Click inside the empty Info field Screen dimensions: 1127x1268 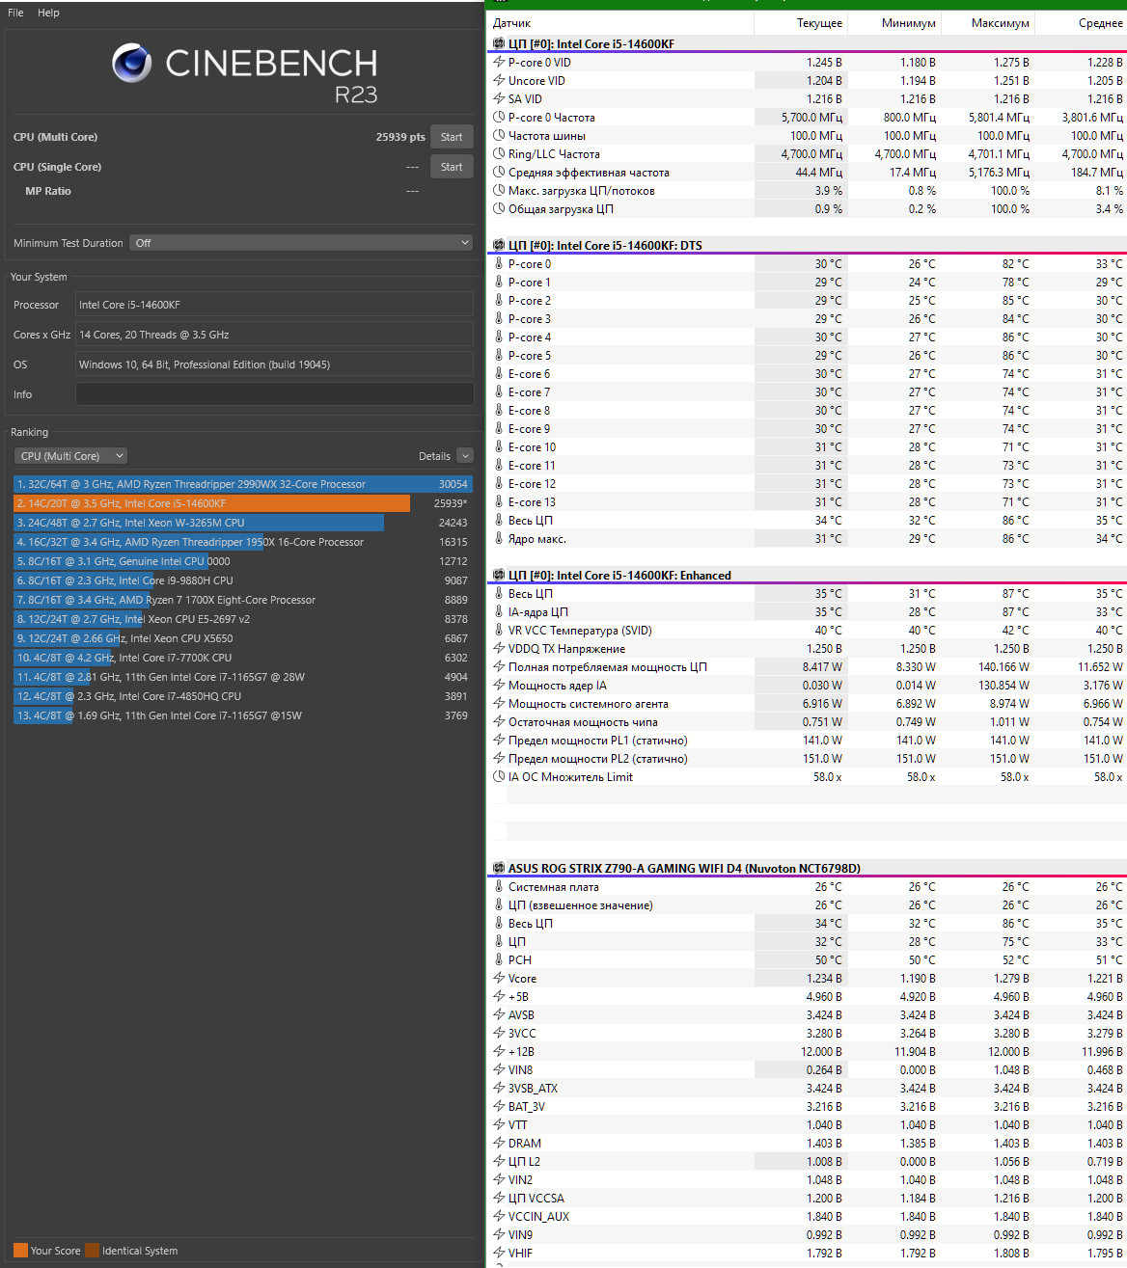click(274, 394)
